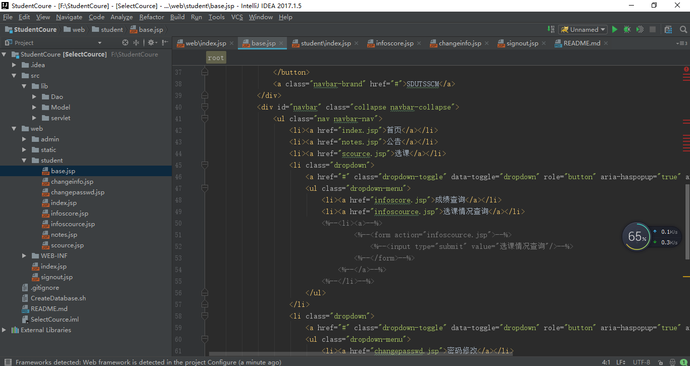The image size is (690, 366).
Task: Collapse the StudentCoure root project node
Action: tap(5, 54)
